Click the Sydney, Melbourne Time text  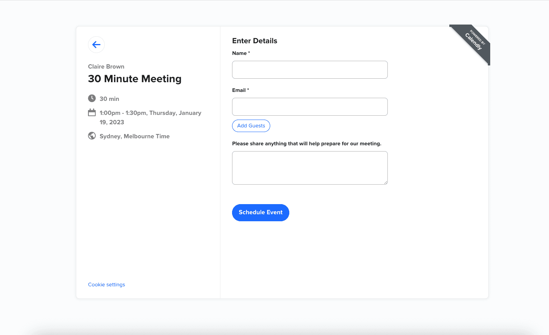coord(134,136)
